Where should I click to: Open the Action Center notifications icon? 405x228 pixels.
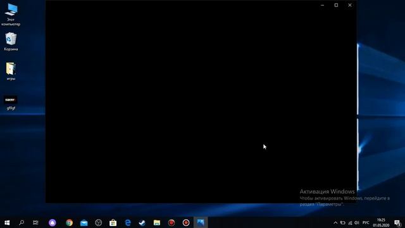click(x=398, y=222)
